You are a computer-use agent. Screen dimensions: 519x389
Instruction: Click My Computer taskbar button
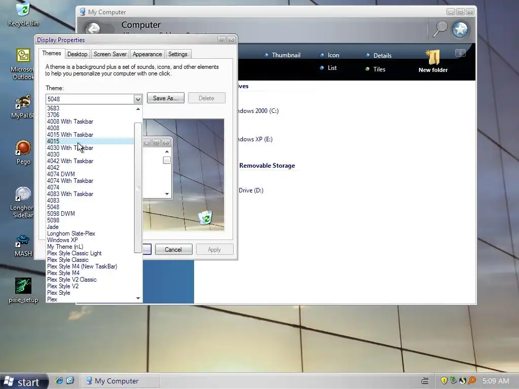(x=120, y=381)
